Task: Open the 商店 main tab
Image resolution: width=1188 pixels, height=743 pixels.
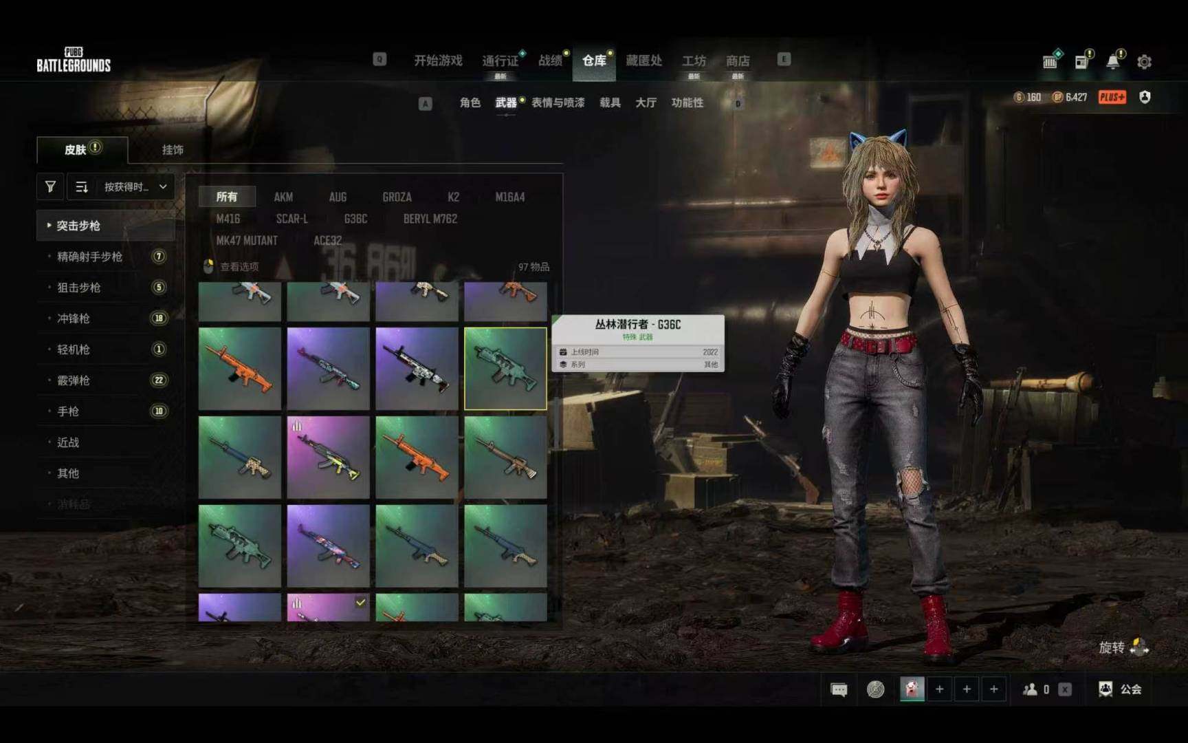Action: (x=738, y=61)
